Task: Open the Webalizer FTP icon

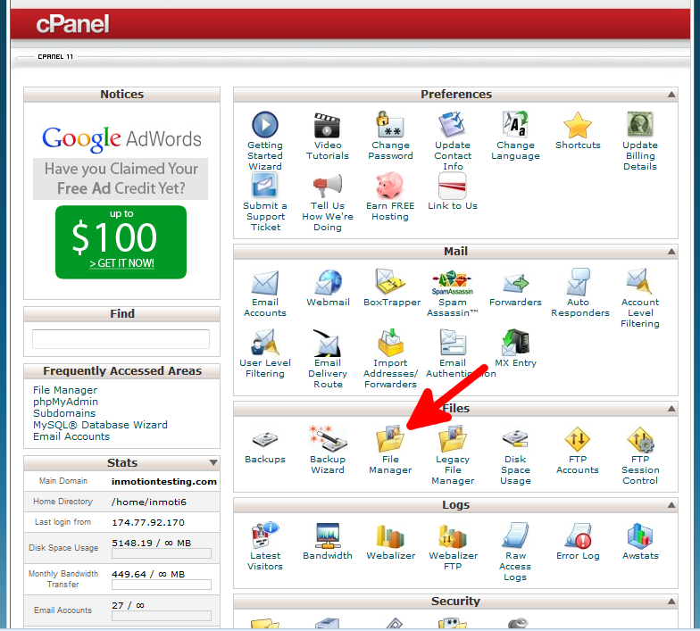Action: point(452,536)
